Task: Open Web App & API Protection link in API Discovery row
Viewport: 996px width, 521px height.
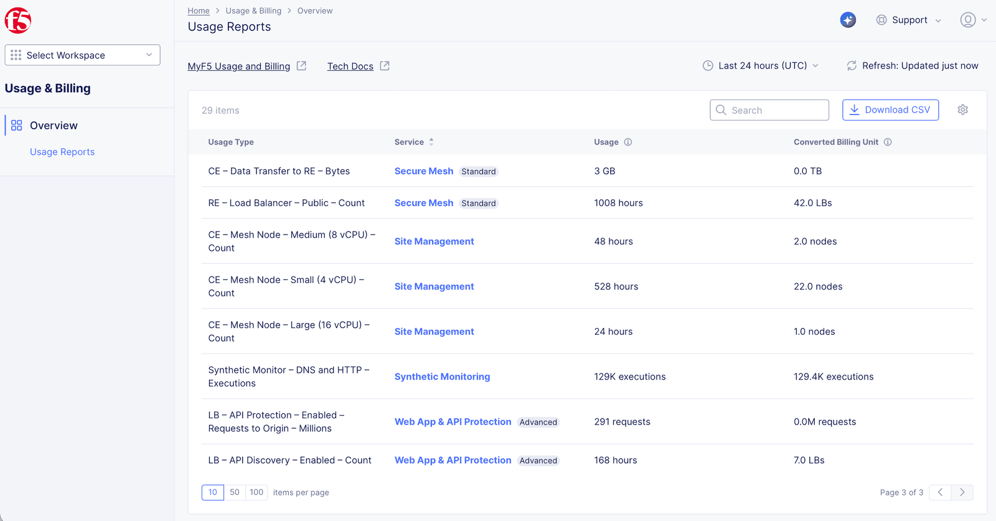Action: pyautogui.click(x=453, y=461)
